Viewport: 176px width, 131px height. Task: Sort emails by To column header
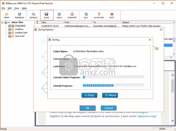(106, 22)
